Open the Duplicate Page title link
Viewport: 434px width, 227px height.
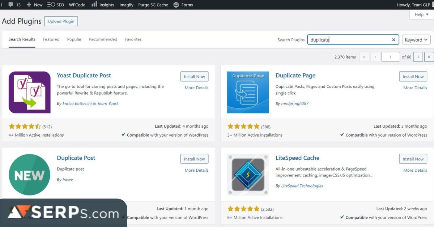click(x=295, y=76)
